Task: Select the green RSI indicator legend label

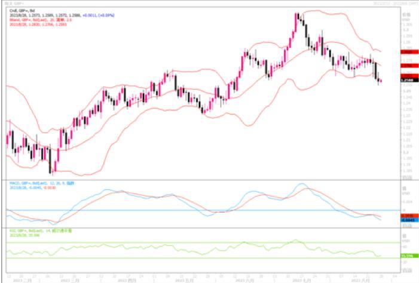Action: 41,231
